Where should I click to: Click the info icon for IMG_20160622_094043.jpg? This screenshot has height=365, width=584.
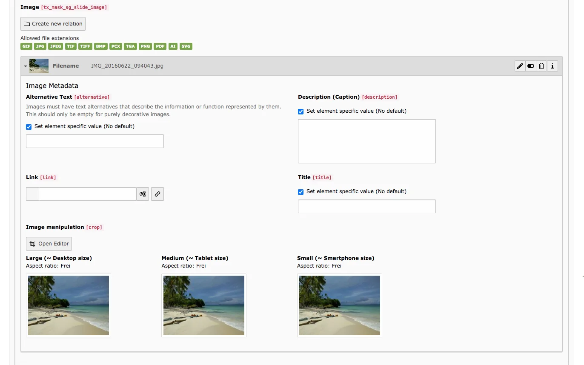pyautogui.click(x=552, y=66)
